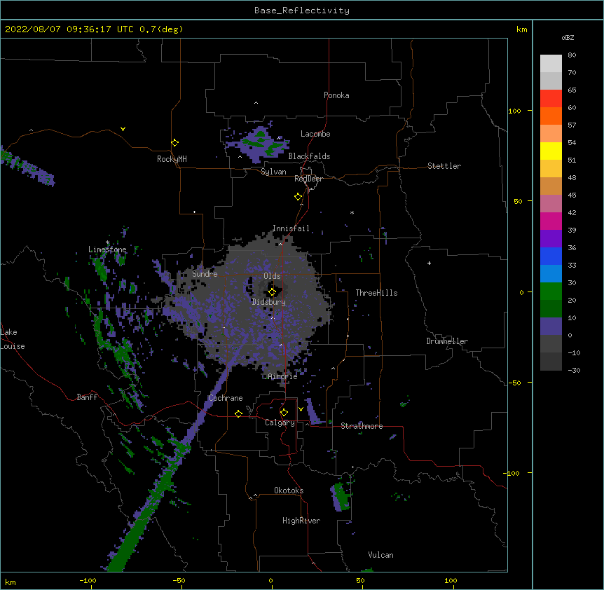This screenshot has width=604, height=590.
Task: Click the yellow v marker northwest of RockyMH
Action: point(123,129)
